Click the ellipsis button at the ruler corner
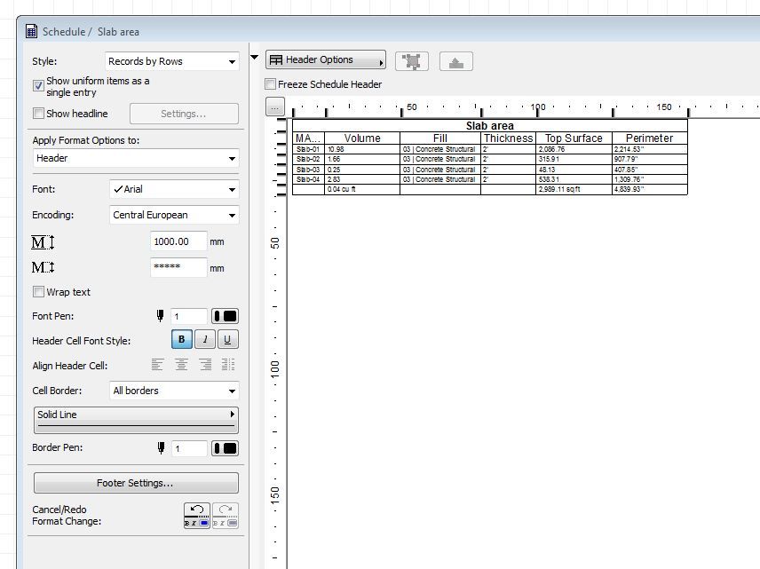Viewport: 760px width, 569px height. (x=275, y=107)
